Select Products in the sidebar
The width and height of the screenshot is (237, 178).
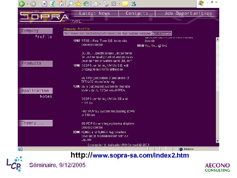coord(36,63)
